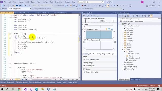Image resolution: width=162 pixels, height=91 pixels.
Task: Pause events track in Diagnostic Tools
Action: pos(84,26)
